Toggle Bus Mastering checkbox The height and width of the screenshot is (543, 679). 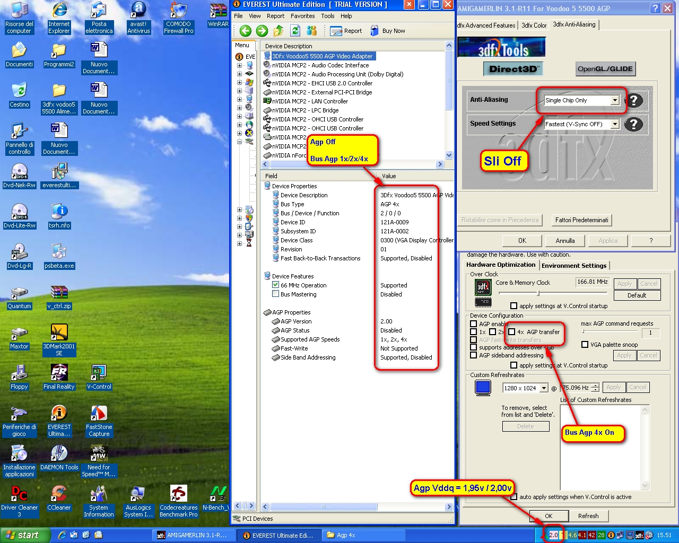pyautogui.click(x=276, y=294)
